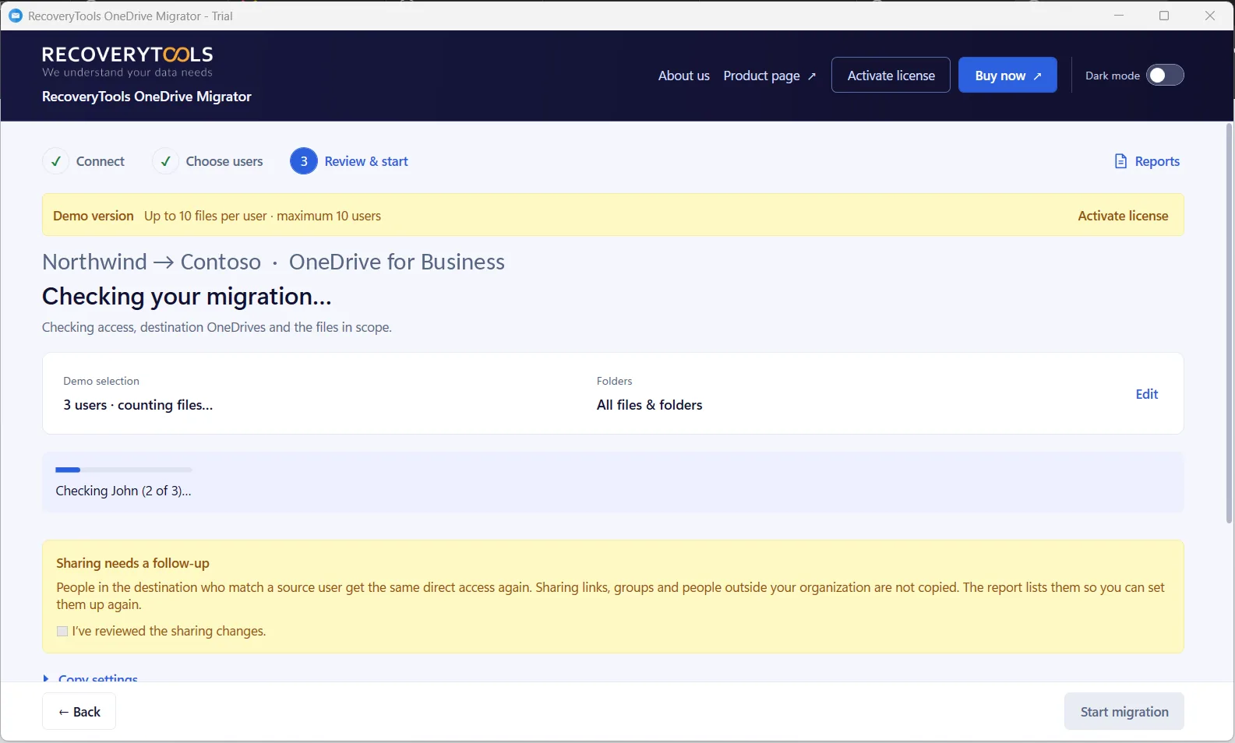The height and width of the screenshot is (743, 1235).
Task: Click the vertical scrollbar
Action: 1230,323
